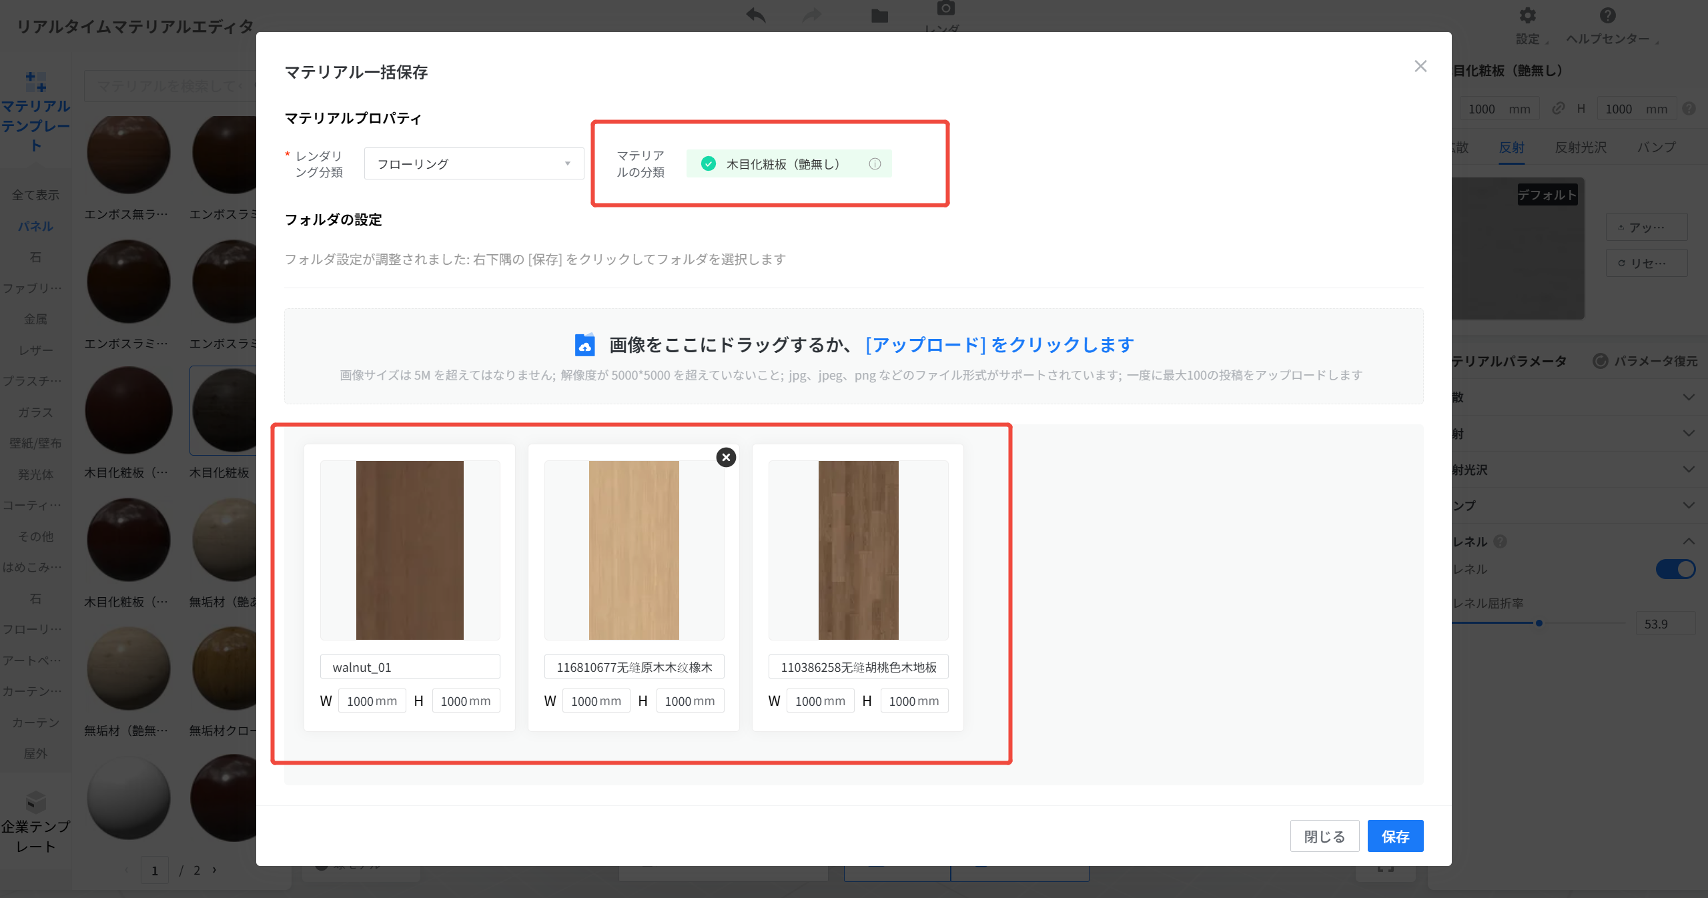Switch to the 反射光沢 tab

(1581, 147)
